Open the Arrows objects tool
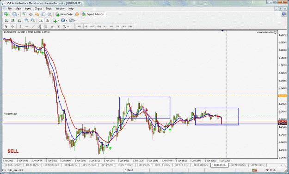The width and height of the screenshot is (289, 174). [x=65, y=26]
